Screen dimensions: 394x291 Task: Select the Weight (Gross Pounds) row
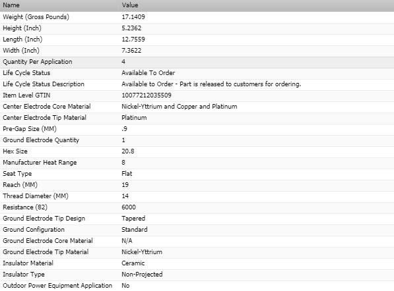197,17
